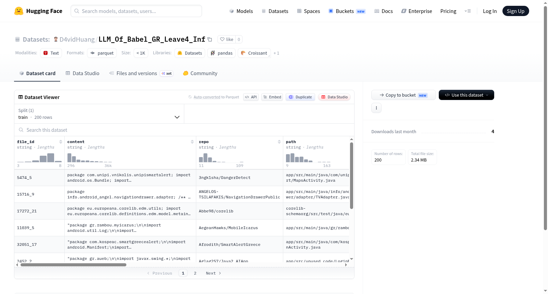Open the API button in viewer
Image resolution: width=548 pixels, height=294 pixels.
[x=251, y=97]
